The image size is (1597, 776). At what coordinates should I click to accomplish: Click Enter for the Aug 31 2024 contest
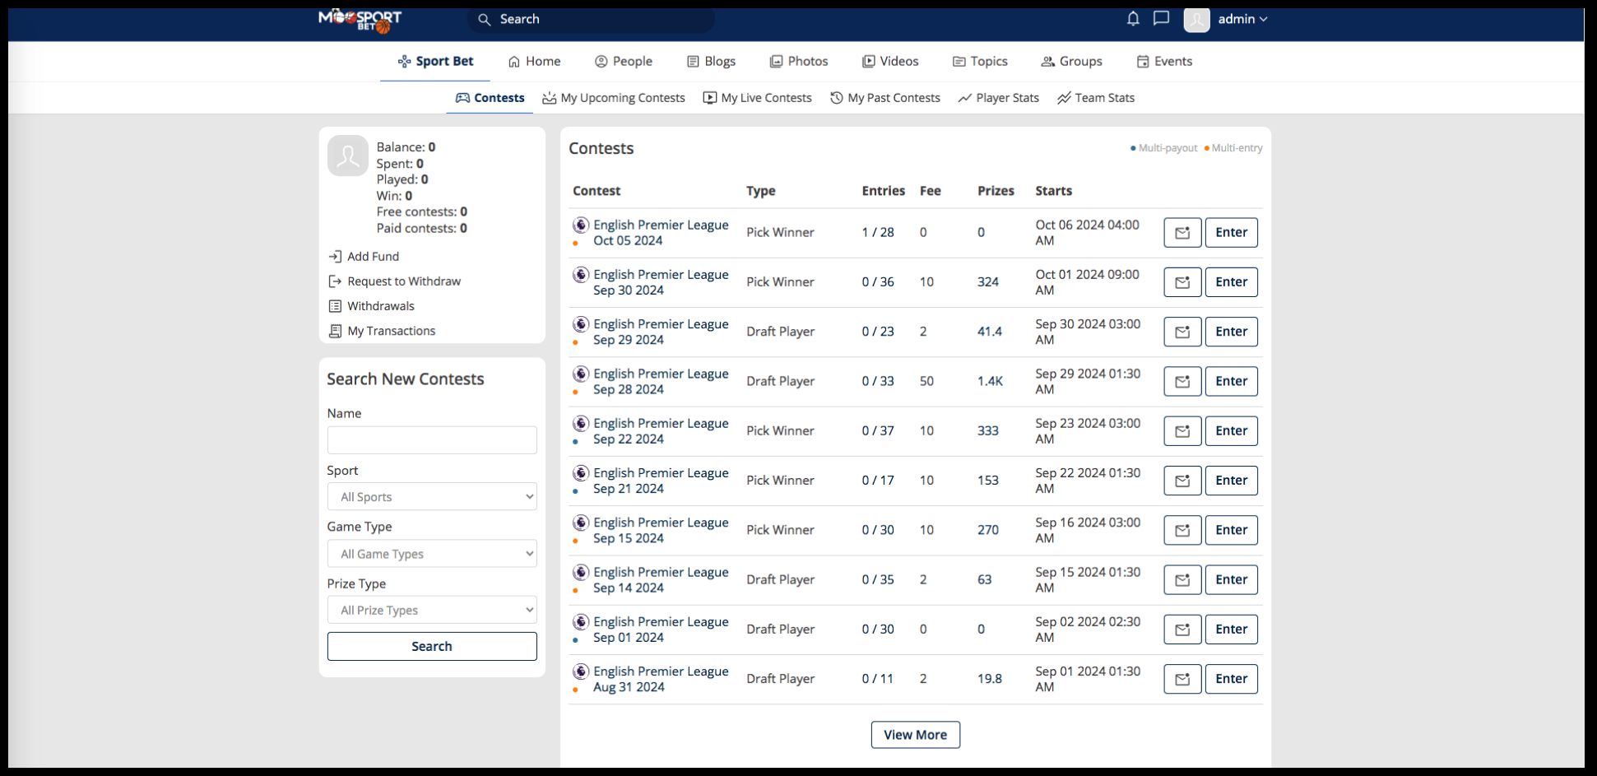click(x=1232, y=679)
